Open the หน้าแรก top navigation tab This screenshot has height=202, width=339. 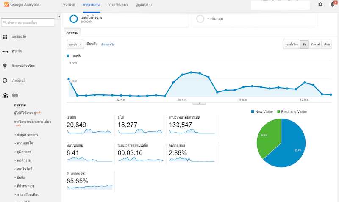[69, 5]
